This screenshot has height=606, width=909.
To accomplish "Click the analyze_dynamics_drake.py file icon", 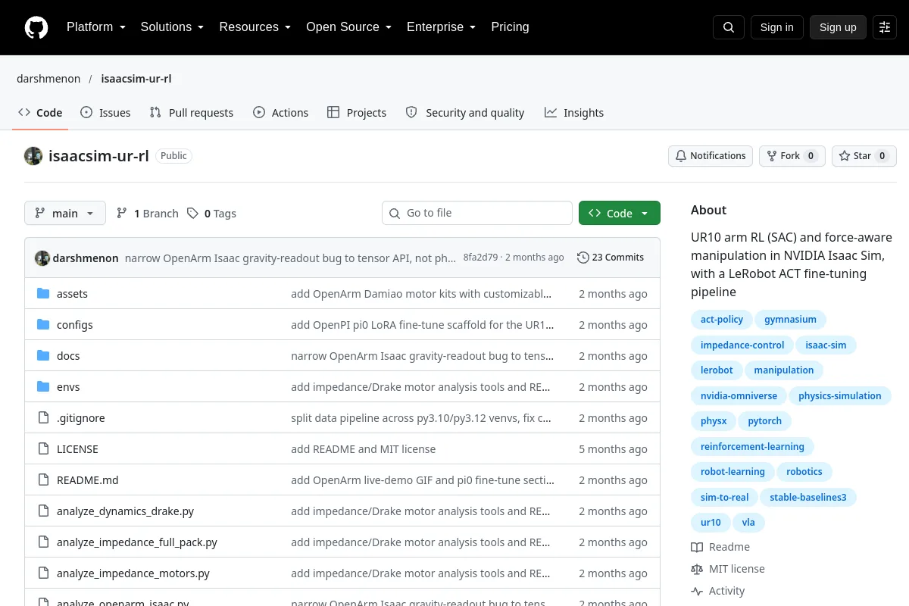I will point(43,511).
